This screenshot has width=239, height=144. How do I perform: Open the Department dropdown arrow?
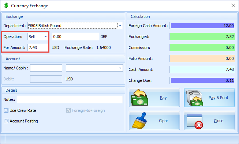tap(120, 26)
